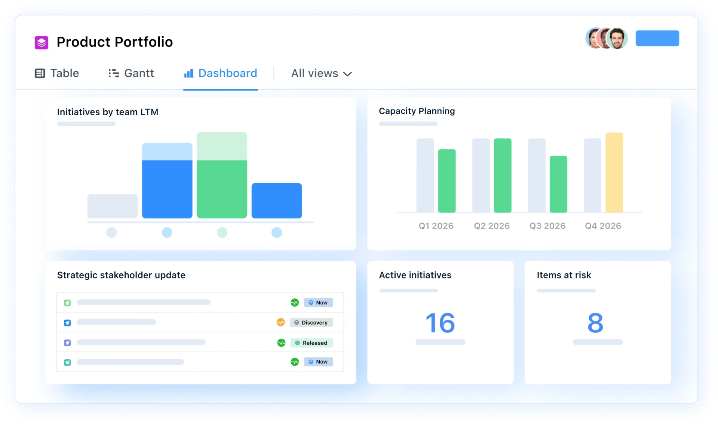The image size is (718, 424).
Task: Toggle the green legend dot in the chart legend
Action: coord(222,232)
